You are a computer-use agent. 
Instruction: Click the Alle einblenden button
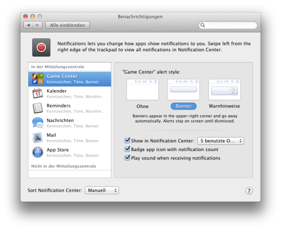click(x=67, y=25)
